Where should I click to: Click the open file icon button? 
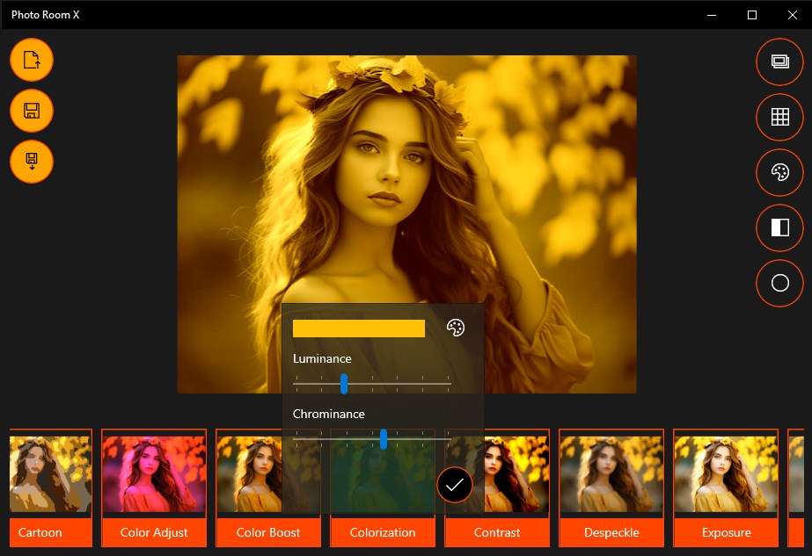click(x=32, y=60)
